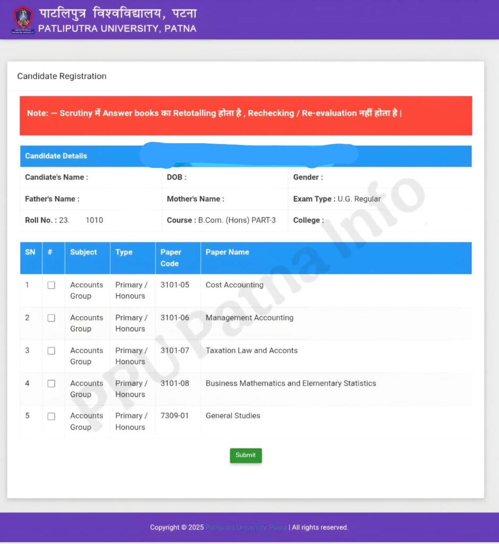The image size is (499, 544).
Task: Click the Candiate's Name label
Action: click(56, 177)
